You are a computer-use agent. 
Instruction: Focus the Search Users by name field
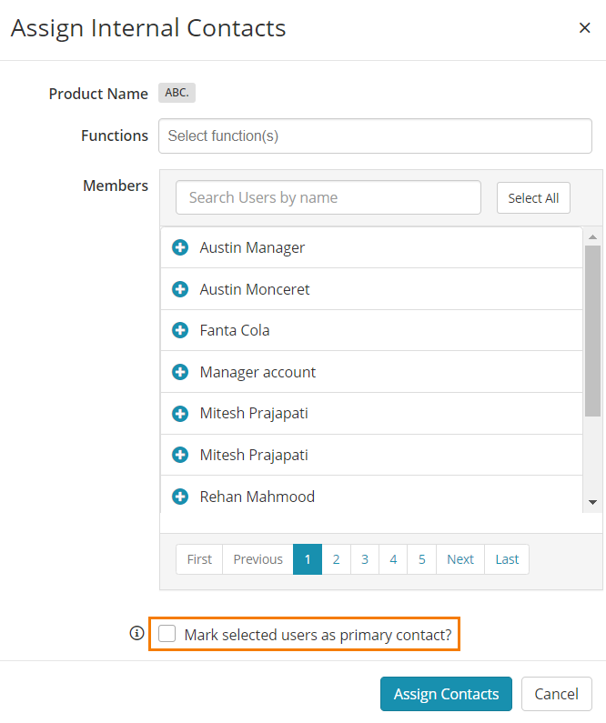(x=328, y=197)
